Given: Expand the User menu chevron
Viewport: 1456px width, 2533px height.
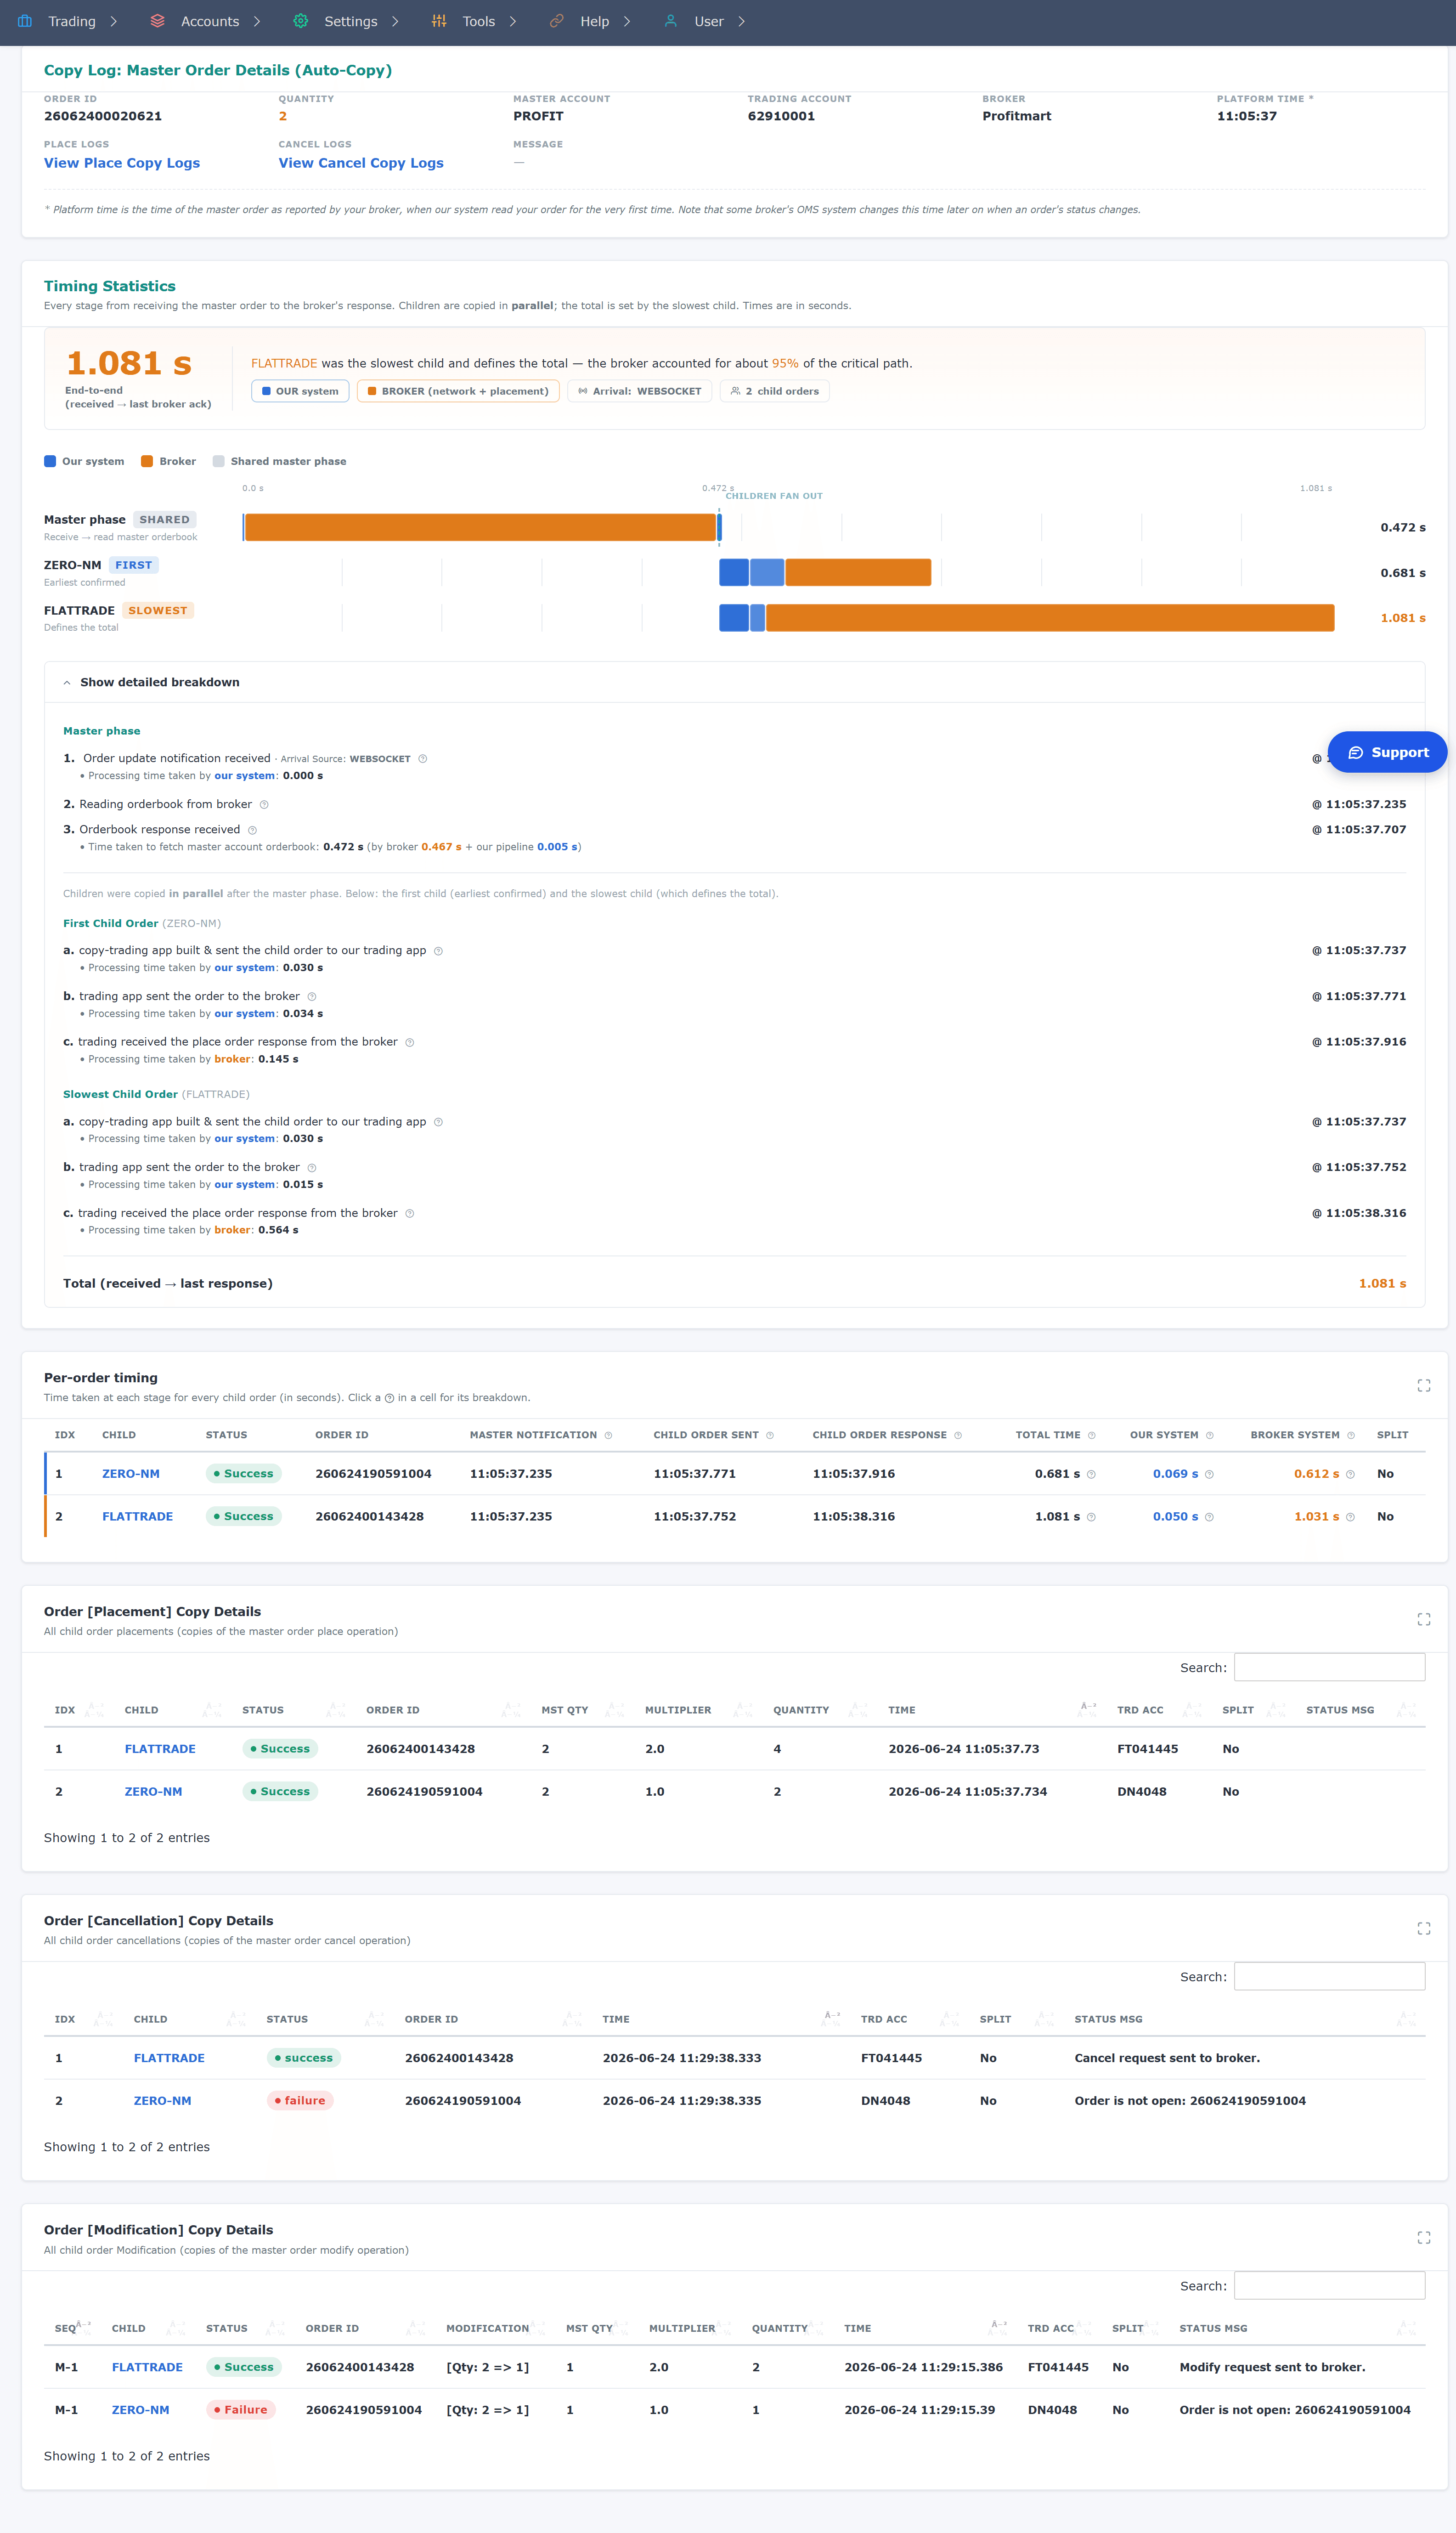Looking at the screenshot, I should pos(741,22).
